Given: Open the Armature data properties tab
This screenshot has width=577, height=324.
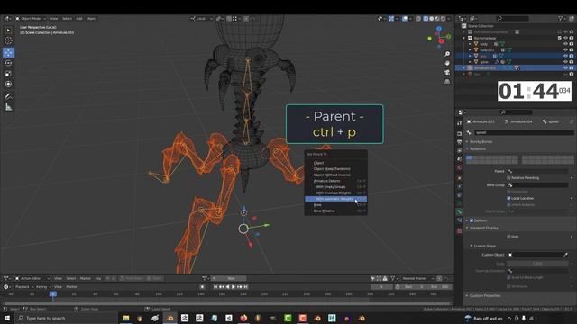Looking at the screenshot, I should [x=459, y=203].
